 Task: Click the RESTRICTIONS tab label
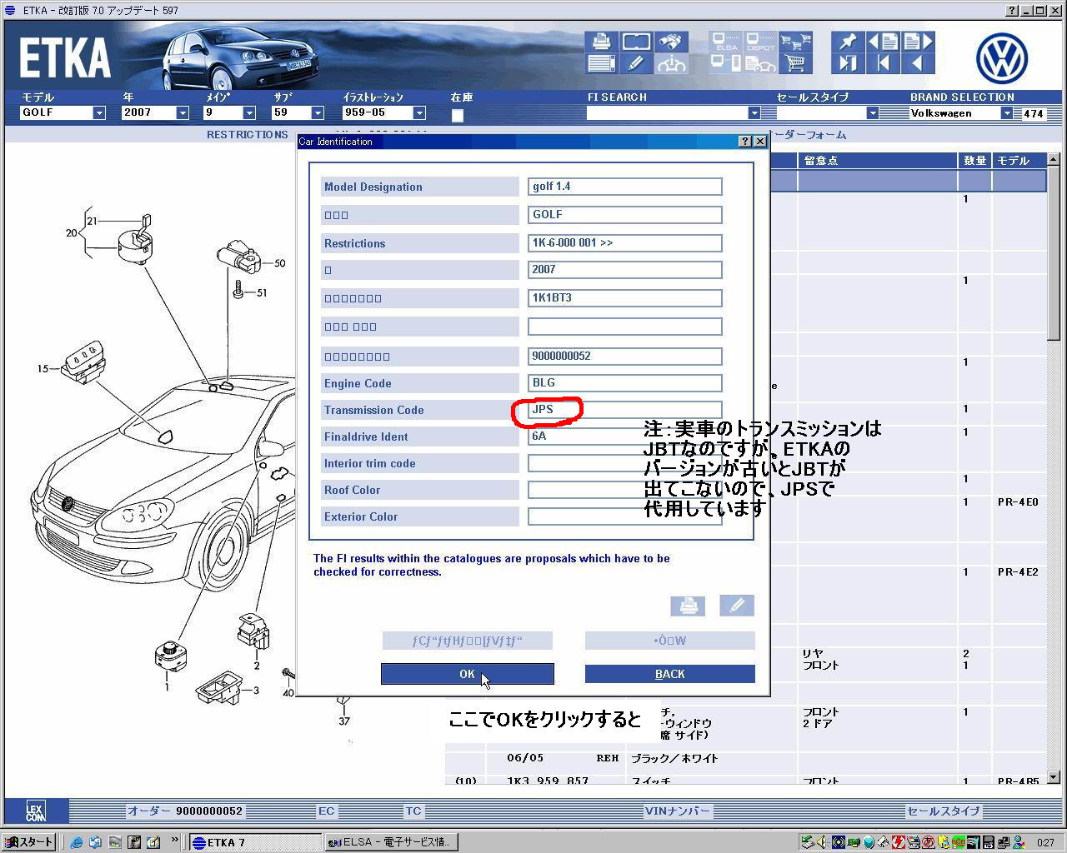[248, 134]
